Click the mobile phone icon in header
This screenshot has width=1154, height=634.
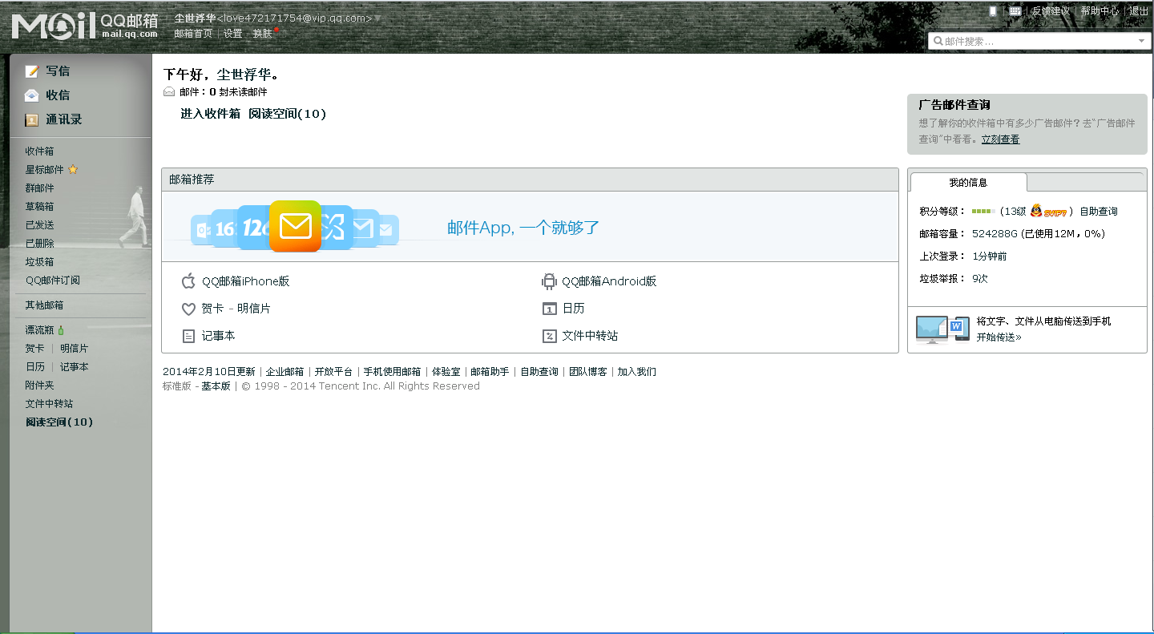(x=993, y=11)
